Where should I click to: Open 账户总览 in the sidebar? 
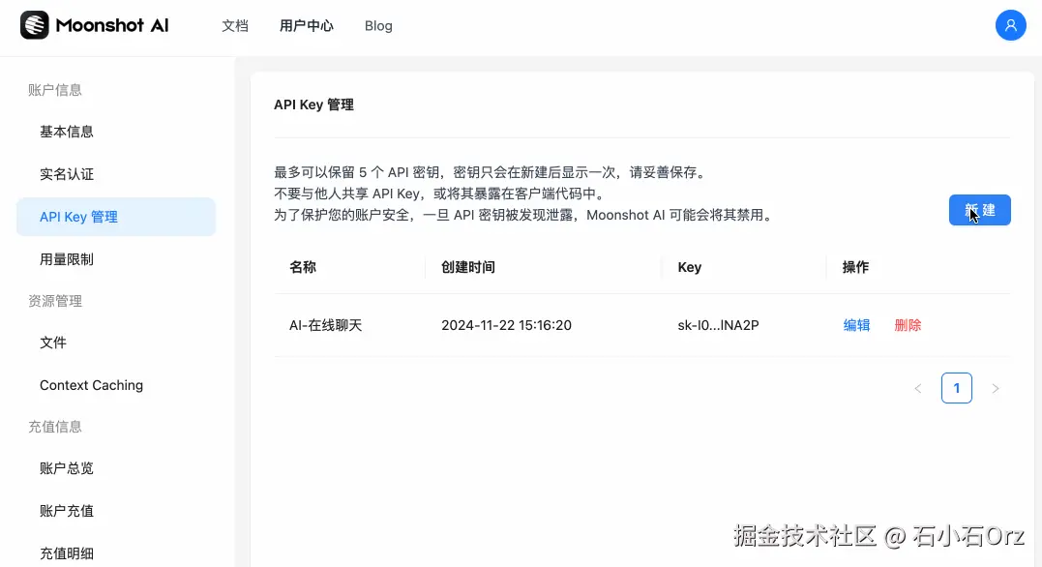tap(116, 468)
